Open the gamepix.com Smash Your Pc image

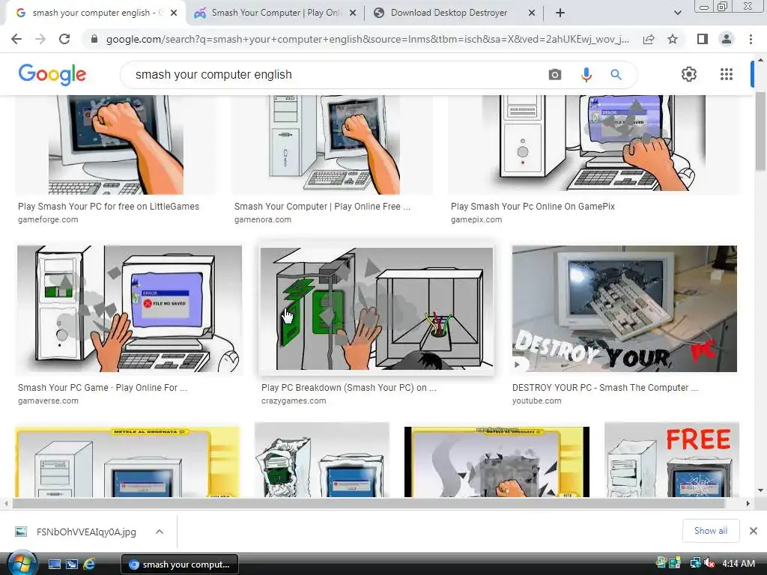click(x=594, y=143)
